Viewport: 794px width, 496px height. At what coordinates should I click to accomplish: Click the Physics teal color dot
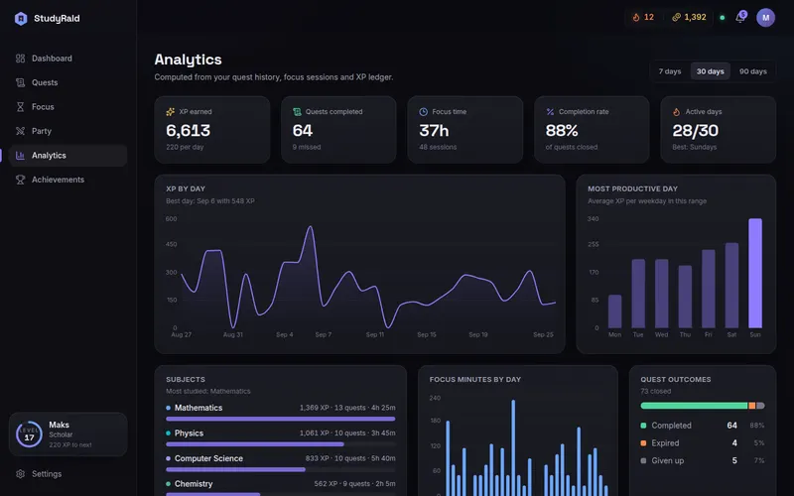(168, 434)
